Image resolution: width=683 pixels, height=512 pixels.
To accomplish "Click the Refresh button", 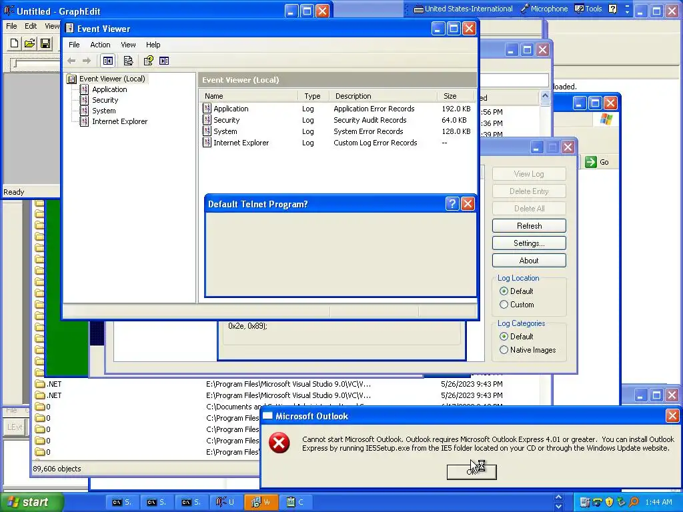I will [x=529, y=226].
